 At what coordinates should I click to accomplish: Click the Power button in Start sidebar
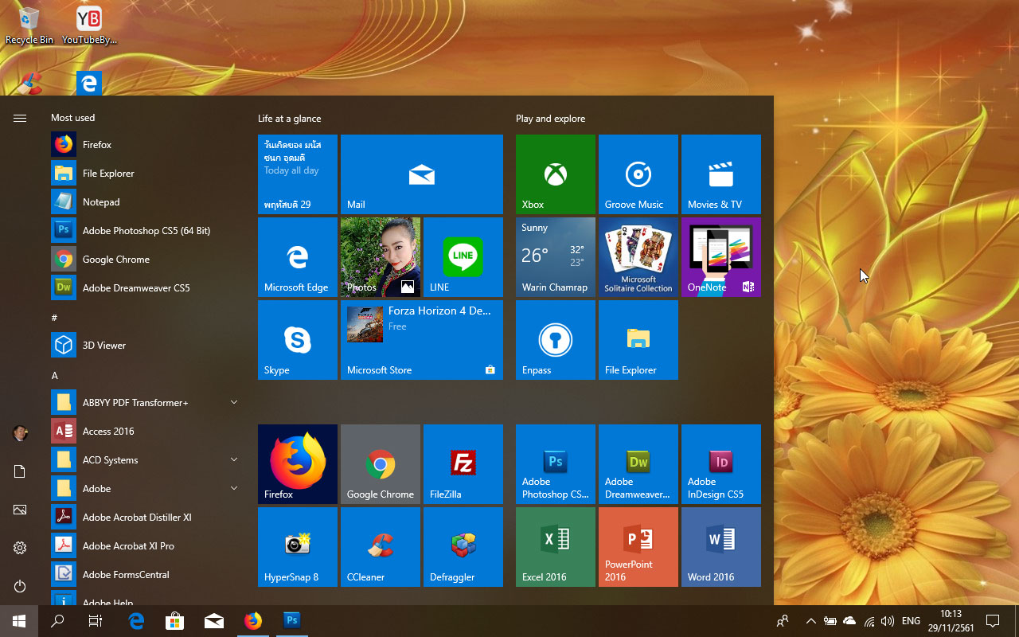tap(19, 586)
